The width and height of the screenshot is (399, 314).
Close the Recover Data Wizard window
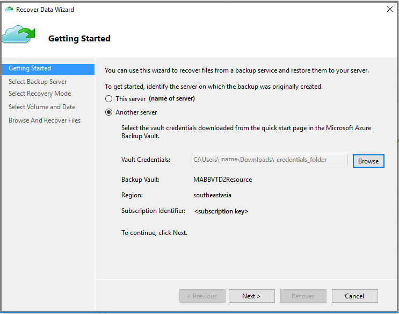click(389, 10)
